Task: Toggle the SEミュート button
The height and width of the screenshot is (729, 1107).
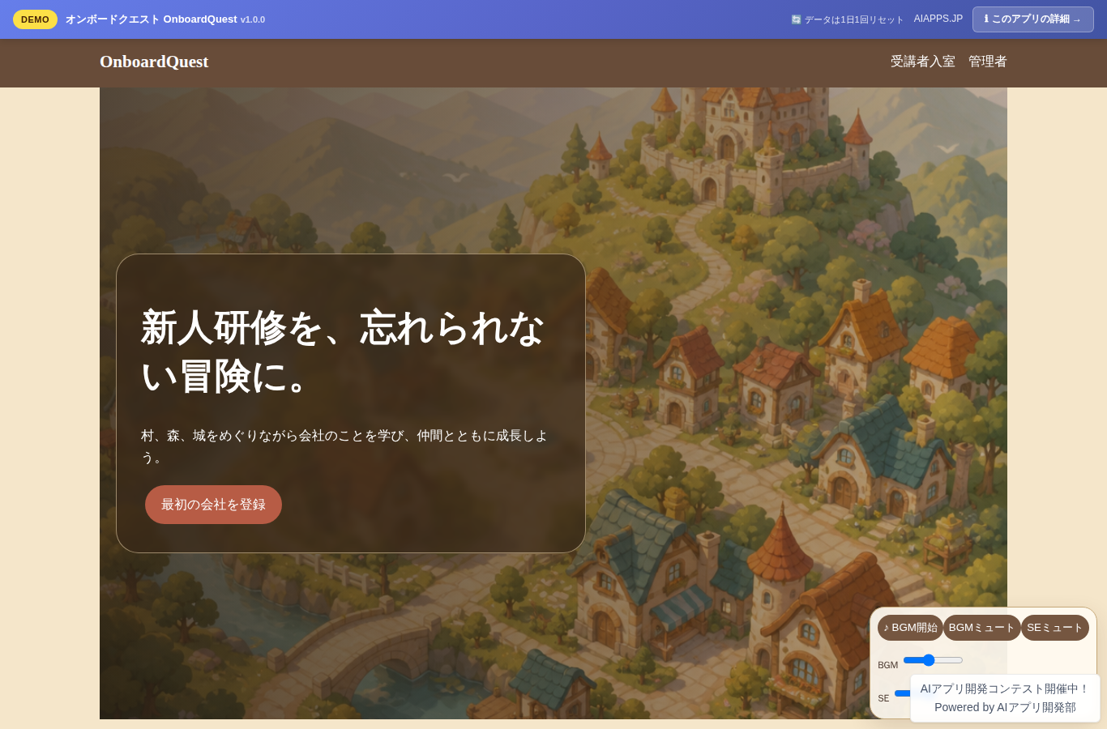Action: 1054,628
